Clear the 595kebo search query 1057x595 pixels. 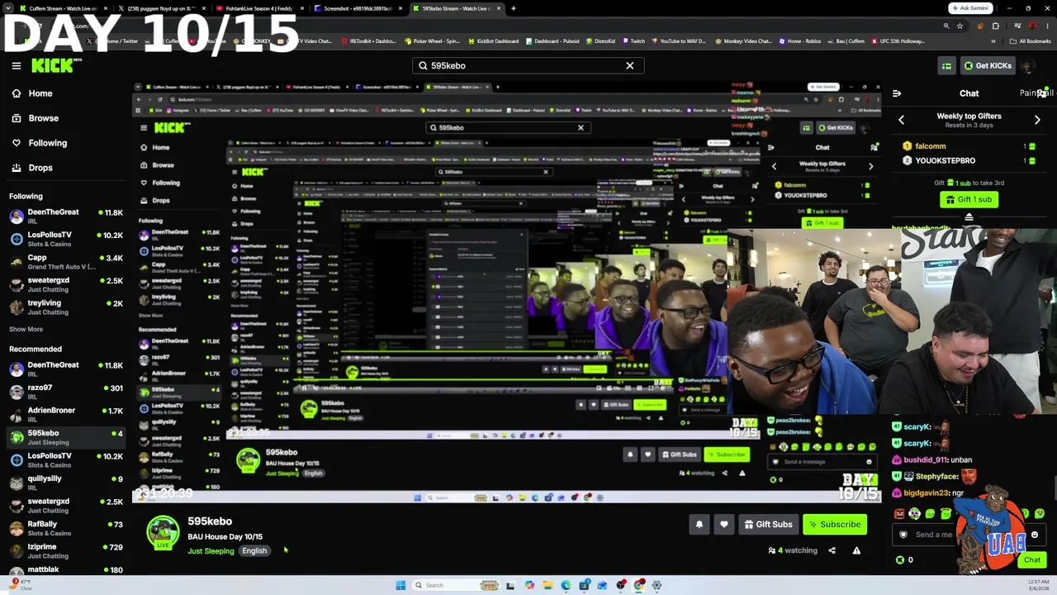pyautogui.click(x=629, y=65)
